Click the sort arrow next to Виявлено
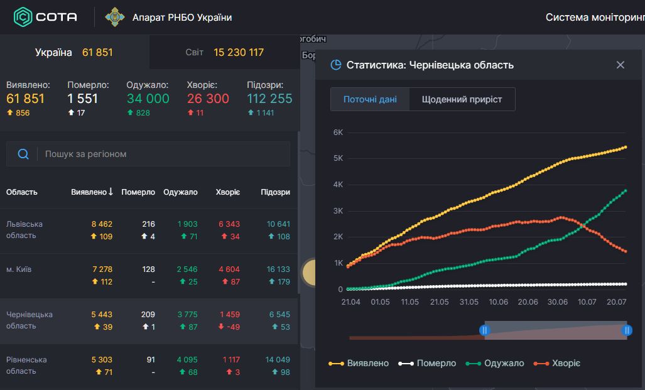Viewport: 645px width, 390px height. tap(111, 192)
